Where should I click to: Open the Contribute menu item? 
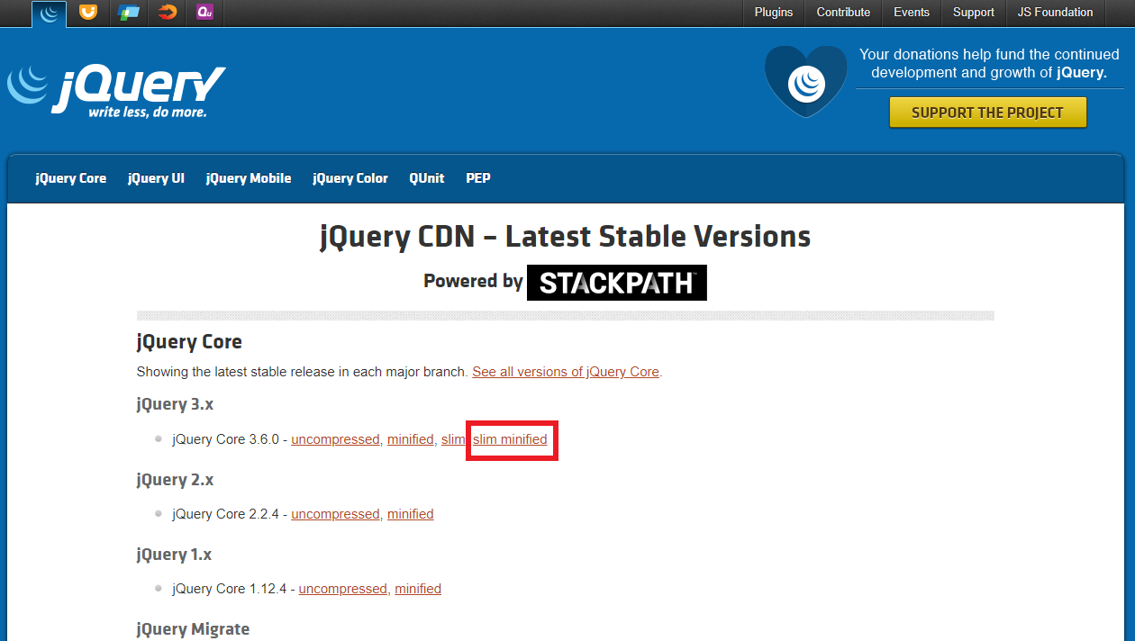point(843,13)
